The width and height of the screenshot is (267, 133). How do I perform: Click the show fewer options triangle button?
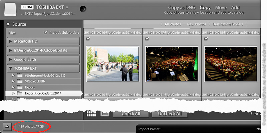pyautogui.click(x=7, y=127)
